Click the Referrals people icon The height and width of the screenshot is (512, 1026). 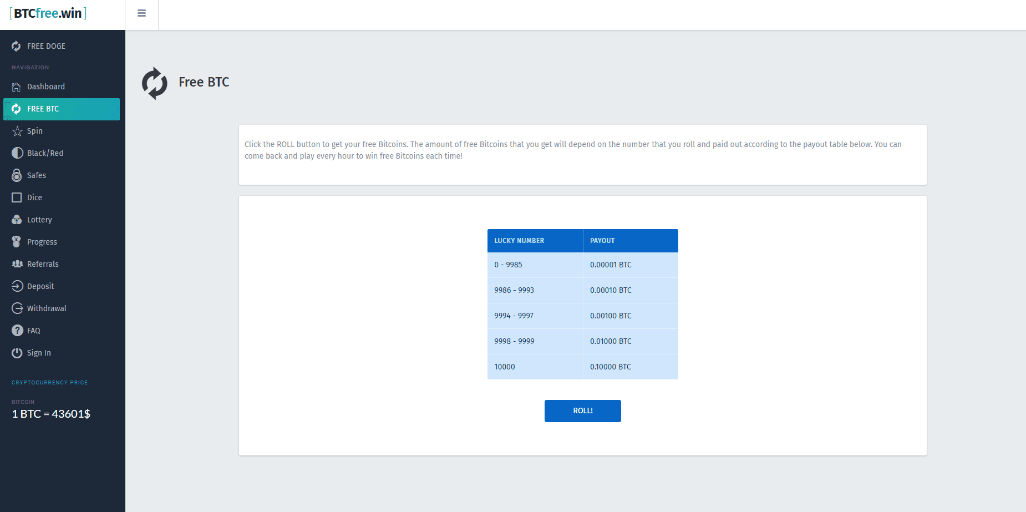pos(17,264)
